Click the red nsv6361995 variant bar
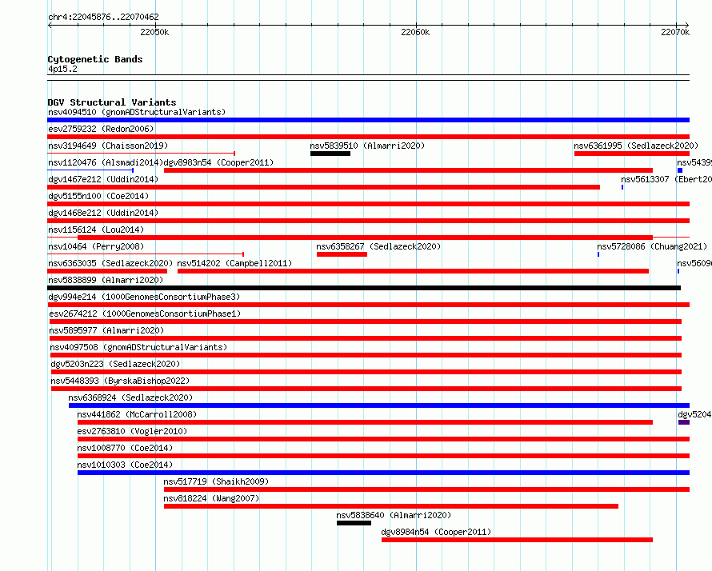Image resolution: width=712 pixels, height=571 pixels. pyautogui.click(x=632, y=154)
